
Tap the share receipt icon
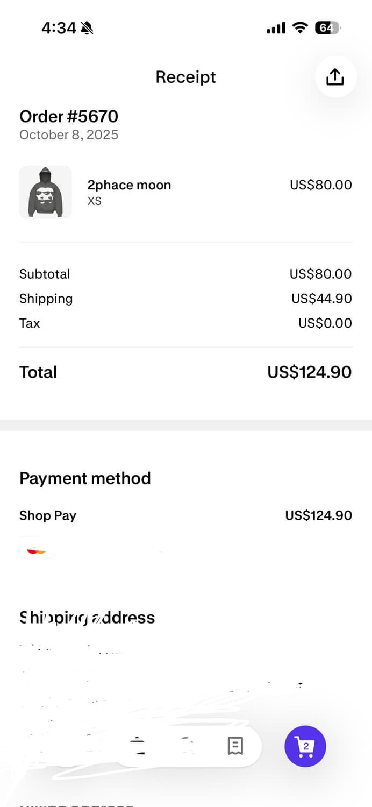point(335,77)
